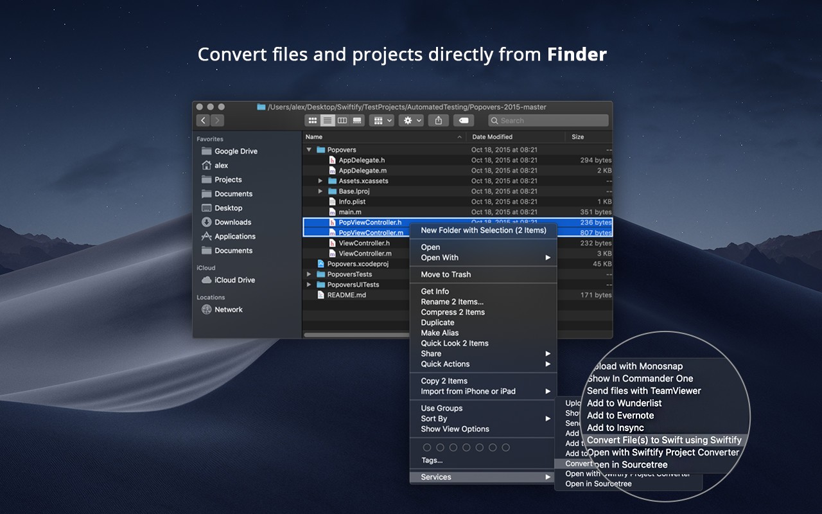Select Convert File(s) to Swift using Swiftify

click(665, 440)
